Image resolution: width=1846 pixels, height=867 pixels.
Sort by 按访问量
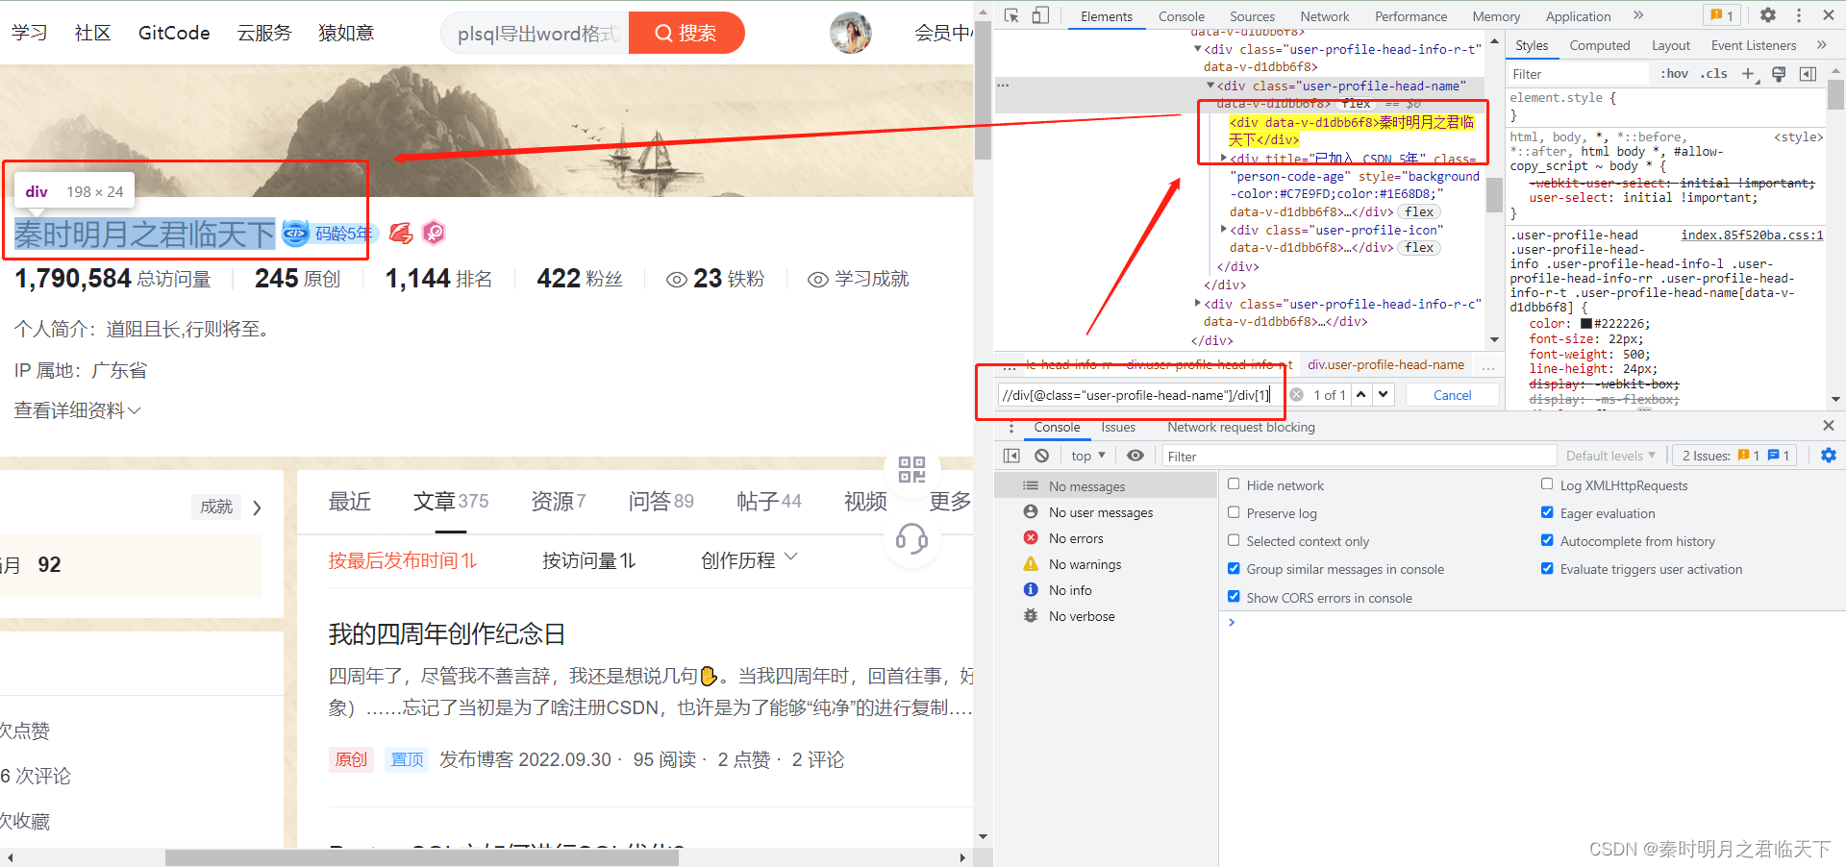point(588,560)
